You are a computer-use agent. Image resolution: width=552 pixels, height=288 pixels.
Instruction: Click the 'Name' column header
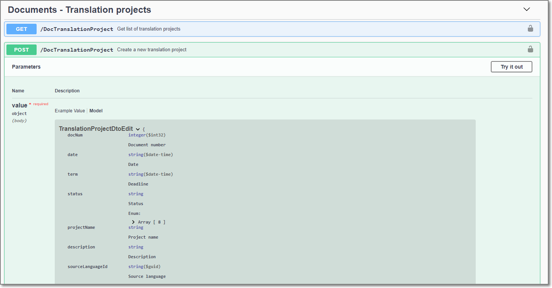point(18,91)
